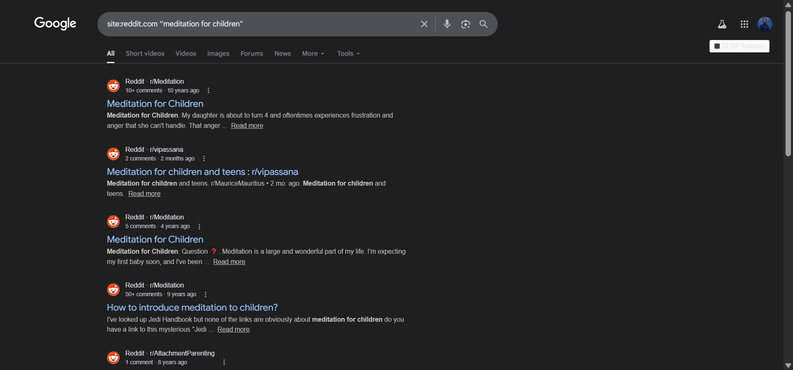Click Reddit favicon of 9 years ago result
793x370 pixels.
pos(113,290)
